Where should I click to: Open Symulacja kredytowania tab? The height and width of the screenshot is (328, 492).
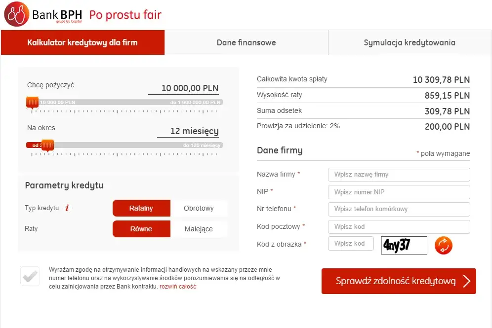[x=410, y=42]
